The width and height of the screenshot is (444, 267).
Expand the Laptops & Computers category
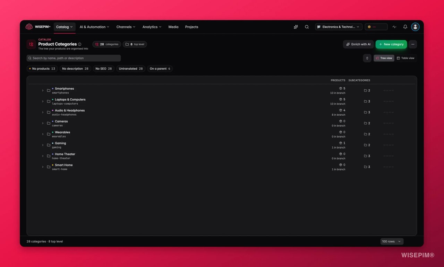(x=43, y=101)
